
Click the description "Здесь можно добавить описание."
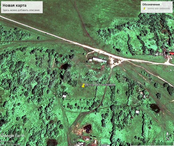(22, 10)
